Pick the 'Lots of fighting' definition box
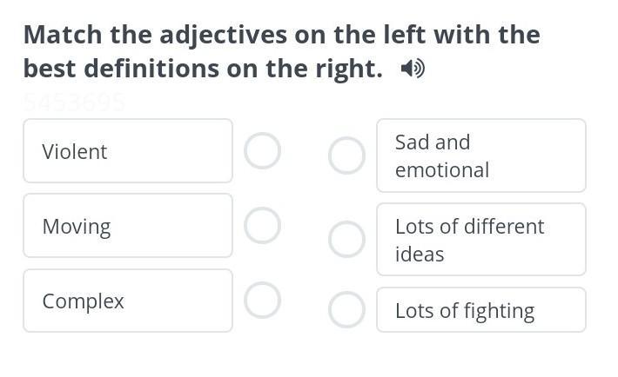 pyautogui.click(x=481, y=310)
